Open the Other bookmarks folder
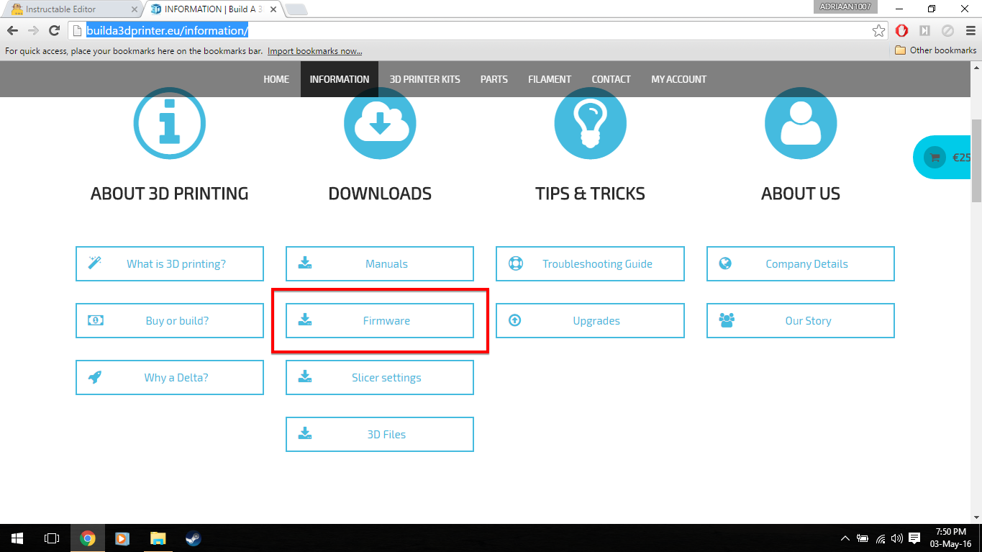The height and width of the screenshot is (552, 982). 936,50
